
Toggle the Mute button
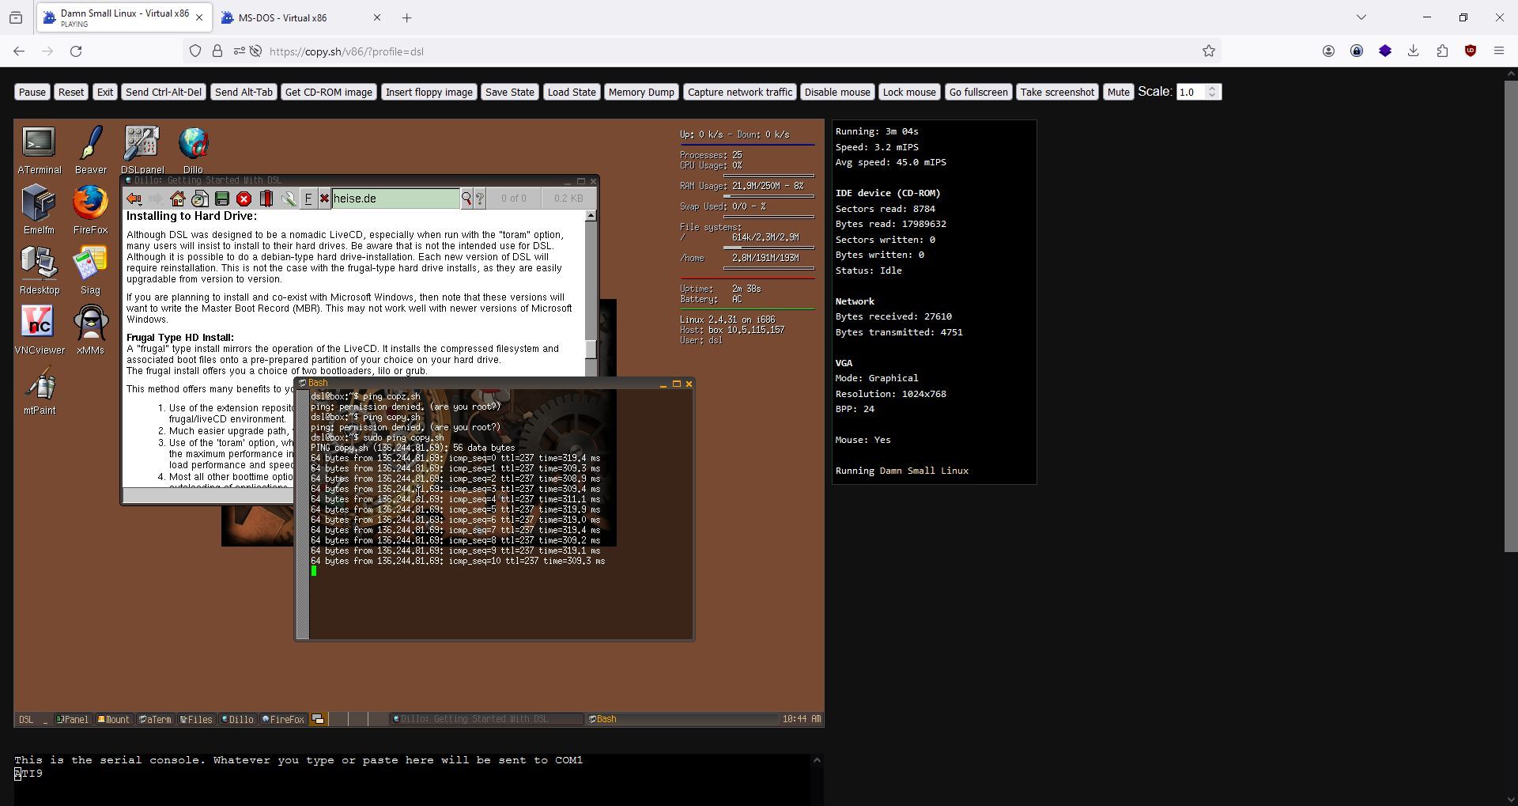tap(1119, 93)
